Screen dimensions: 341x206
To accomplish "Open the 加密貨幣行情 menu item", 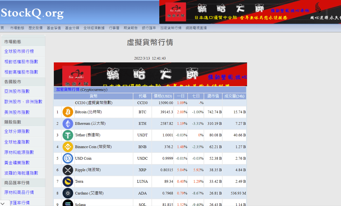I will (170, 28).
